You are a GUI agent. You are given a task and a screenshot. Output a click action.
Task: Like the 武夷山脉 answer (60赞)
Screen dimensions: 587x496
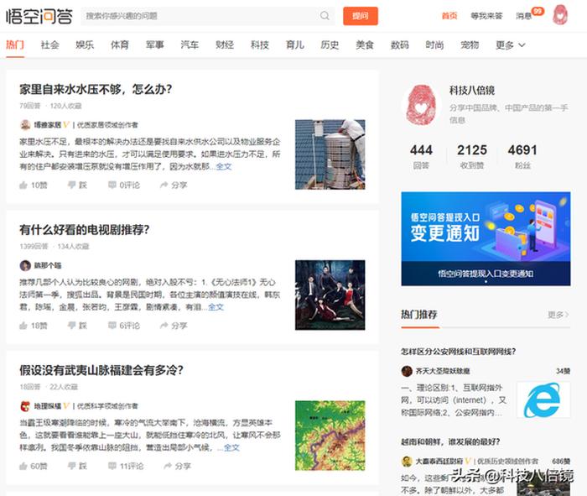[34, 466]
